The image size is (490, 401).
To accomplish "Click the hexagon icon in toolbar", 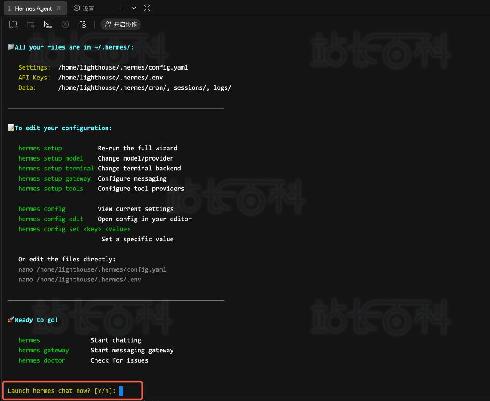I will (x=65, y=25).
